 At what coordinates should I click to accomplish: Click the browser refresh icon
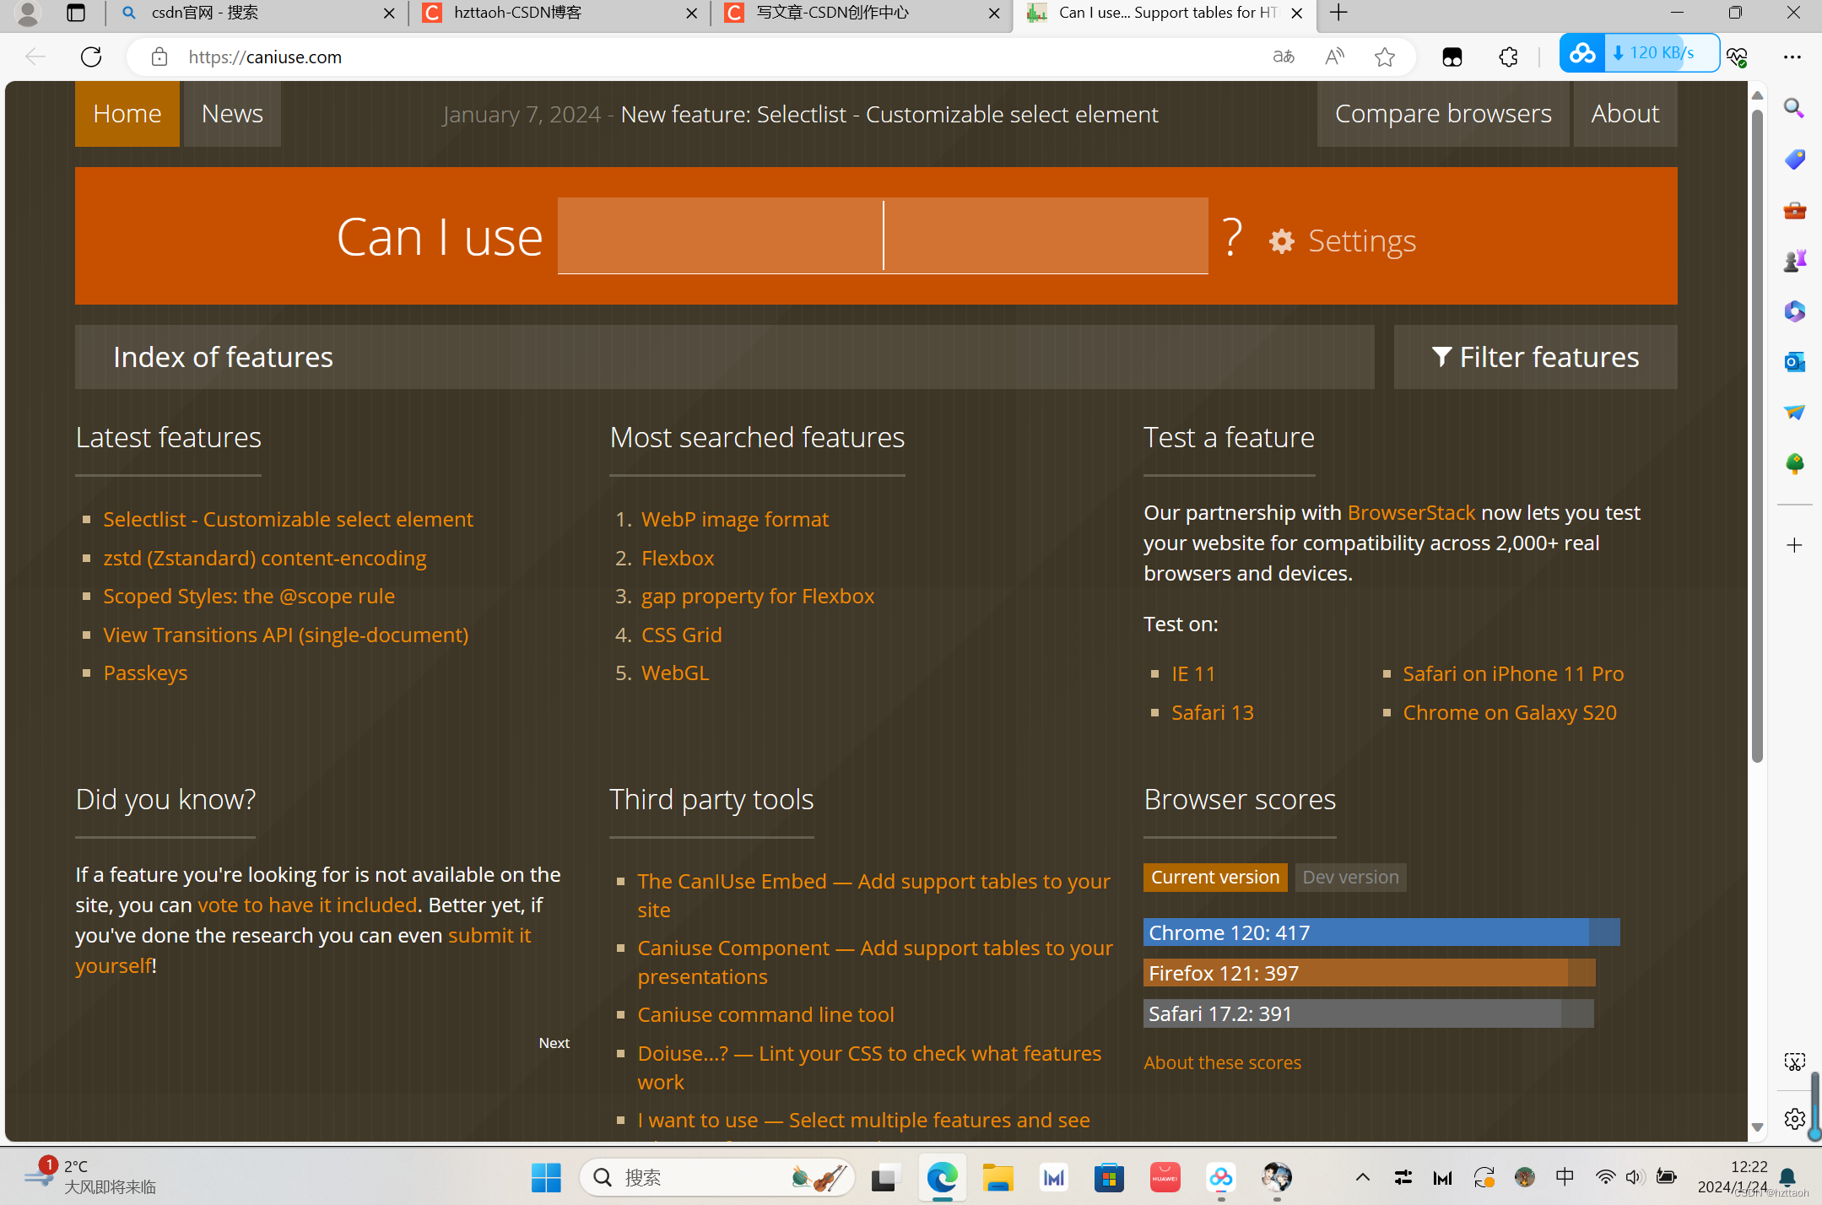click(x=91, y=57)
